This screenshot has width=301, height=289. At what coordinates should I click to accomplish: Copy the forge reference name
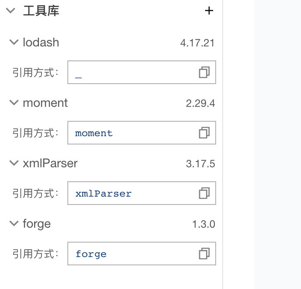(x=204, y=254)
